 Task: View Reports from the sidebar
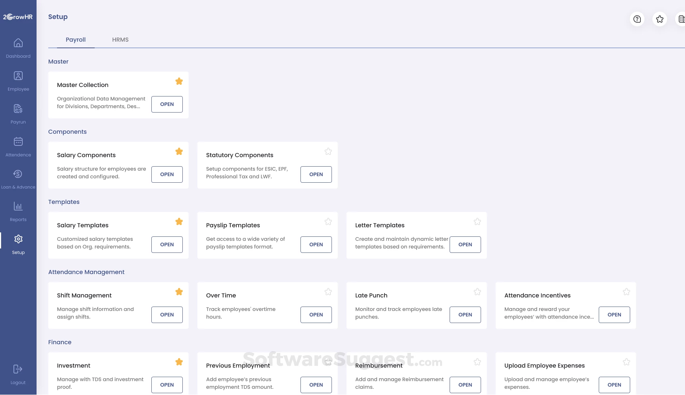[18, 207]
